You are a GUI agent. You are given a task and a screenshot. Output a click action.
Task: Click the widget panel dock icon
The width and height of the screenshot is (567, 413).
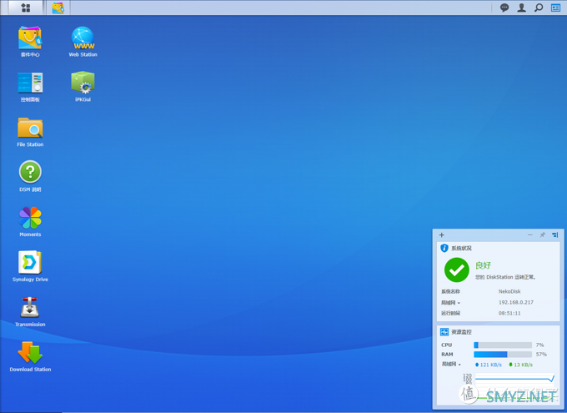[x=555, y=235]
